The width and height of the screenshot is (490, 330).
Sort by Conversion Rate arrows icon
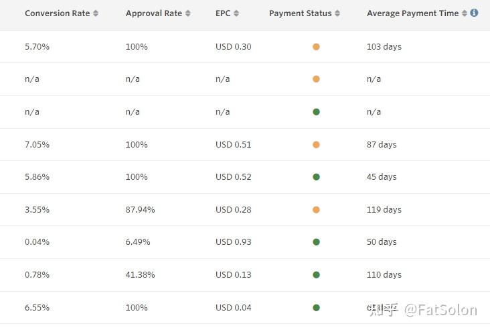[96, 13]
